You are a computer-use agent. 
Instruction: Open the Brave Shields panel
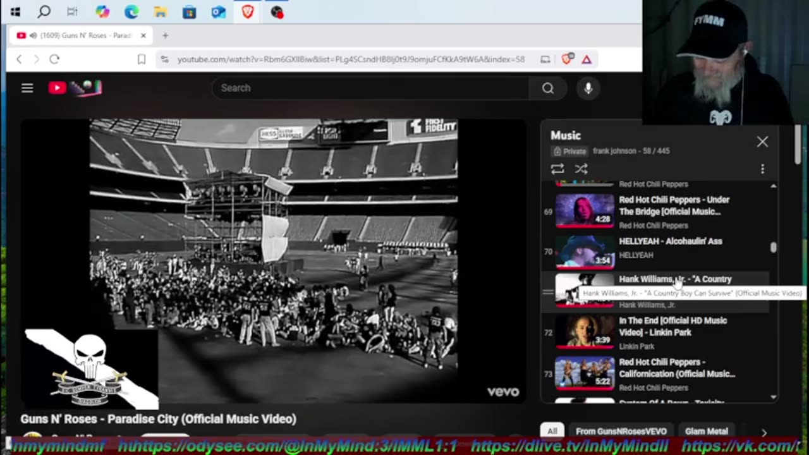567,59
